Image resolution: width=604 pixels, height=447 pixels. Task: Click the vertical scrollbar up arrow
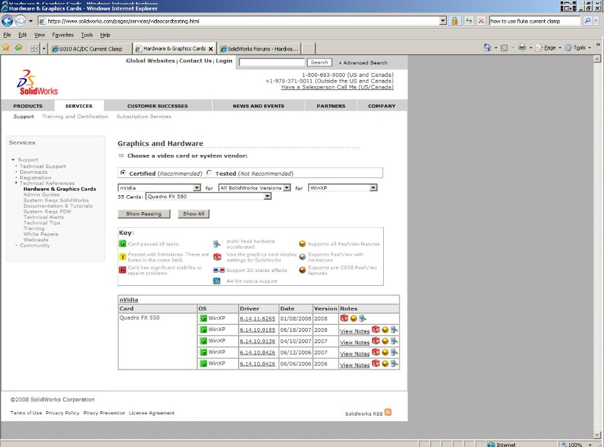[597, 59]
